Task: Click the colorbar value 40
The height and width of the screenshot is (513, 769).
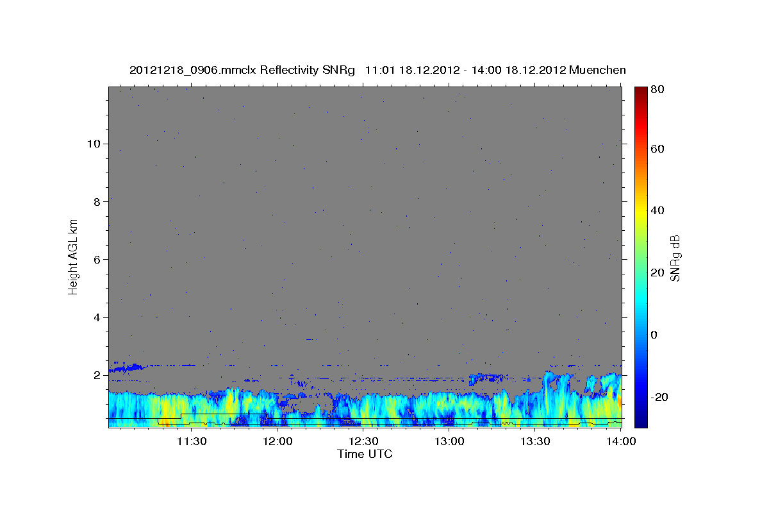Action: tap(657, 210)
